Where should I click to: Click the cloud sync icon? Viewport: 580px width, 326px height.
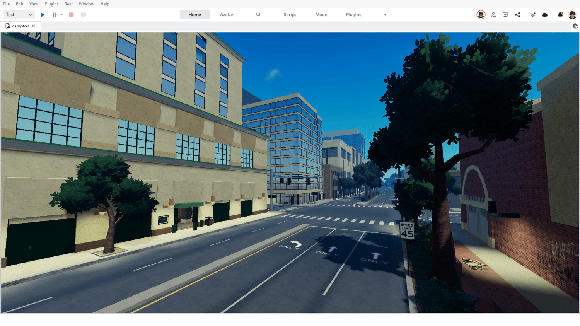545,14
